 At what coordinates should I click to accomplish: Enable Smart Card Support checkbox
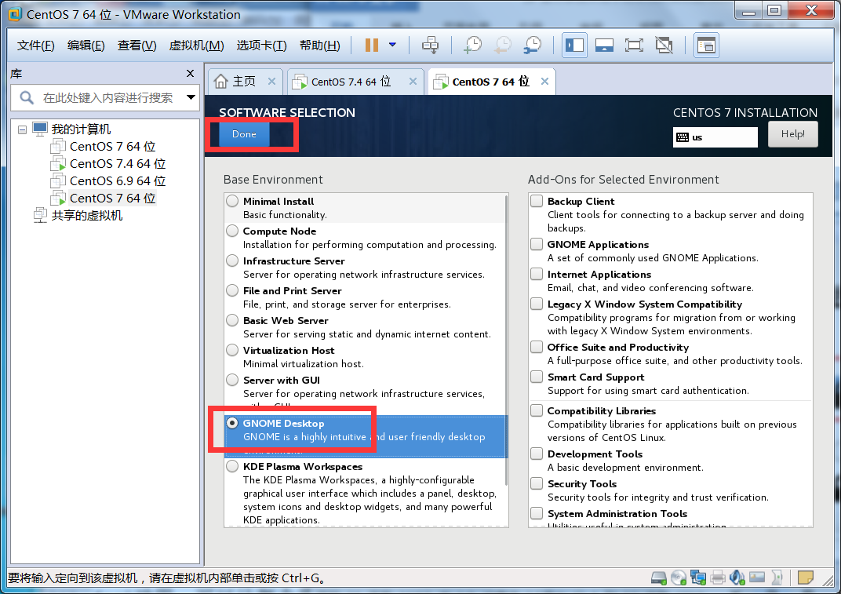(x=537, y=377)
